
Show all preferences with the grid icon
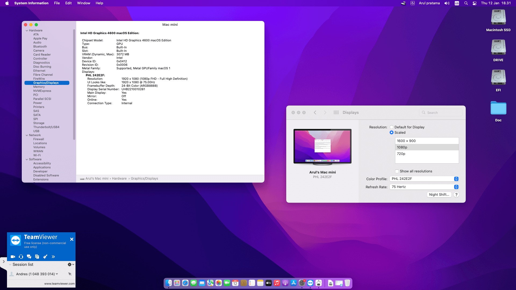[336, 113]
